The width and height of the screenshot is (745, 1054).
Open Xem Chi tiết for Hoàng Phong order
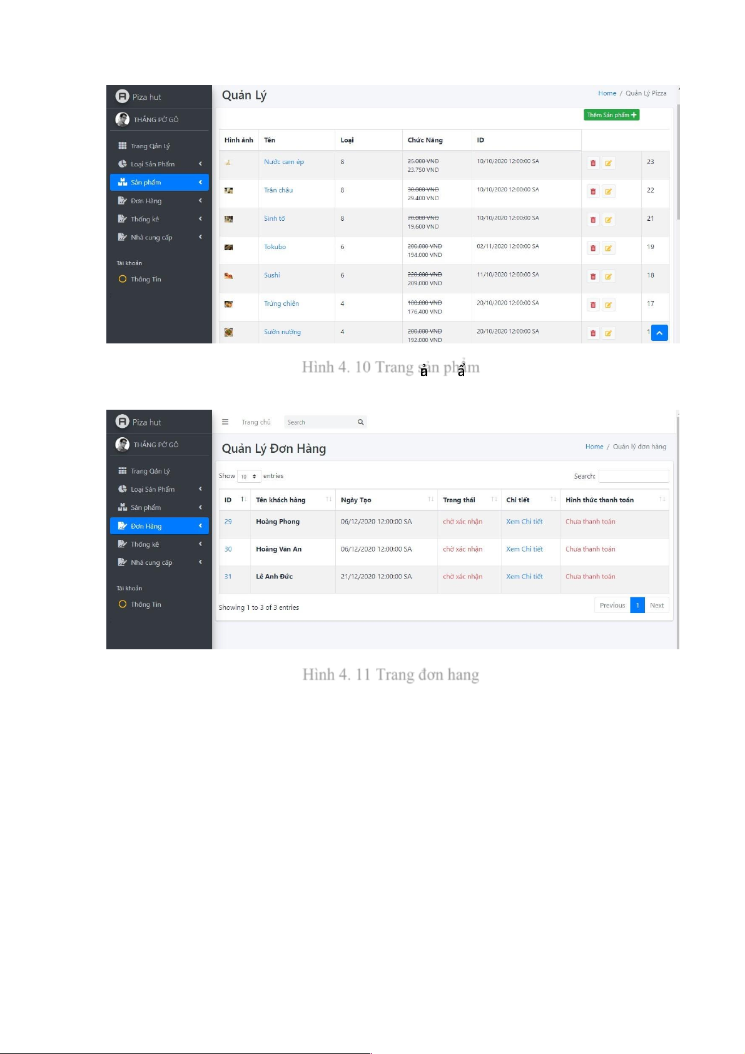coord(524,522)
